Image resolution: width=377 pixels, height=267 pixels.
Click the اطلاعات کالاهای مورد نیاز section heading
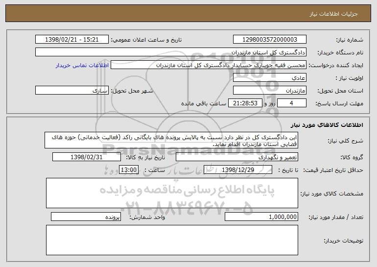click(327, 125)
